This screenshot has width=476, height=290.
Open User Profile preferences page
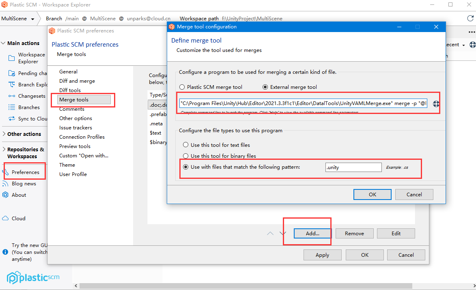coord(73,174)
